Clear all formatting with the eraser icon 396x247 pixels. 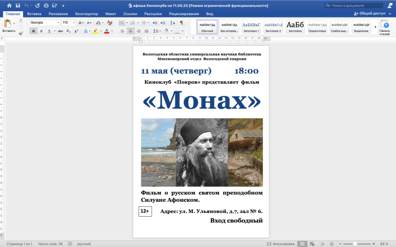click(x=110, y=23)
